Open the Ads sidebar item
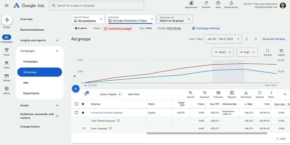The height and width of the screenshot is (145, 290). [x=26, y=83]
